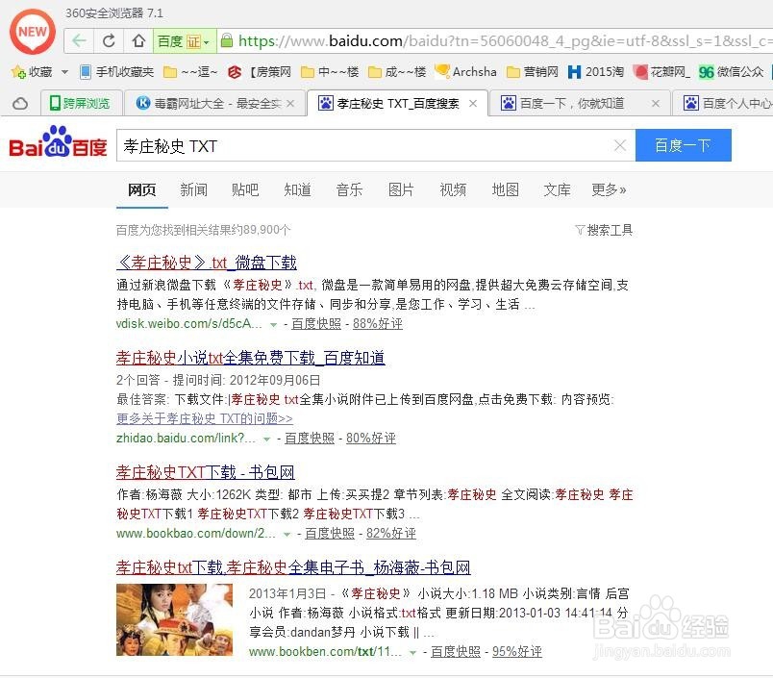Open 百度快照 for bookbao.com result
Image resolution: width=773 pixels, height=678 pixels.
coord(330,534)
